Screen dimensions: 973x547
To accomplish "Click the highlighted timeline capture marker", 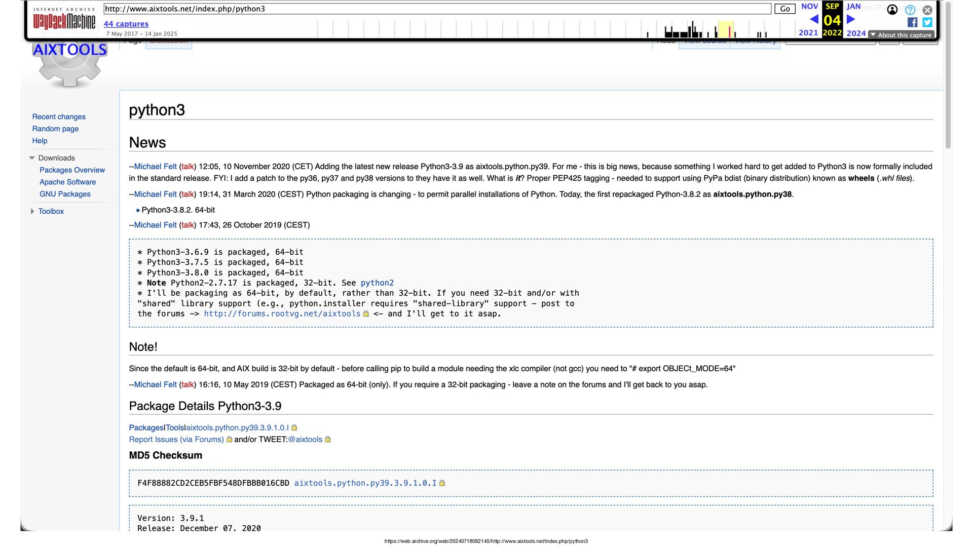I will [729, 31].
